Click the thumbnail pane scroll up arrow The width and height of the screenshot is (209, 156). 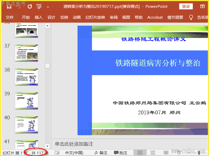pyautogui.click(x=47, y=25)
